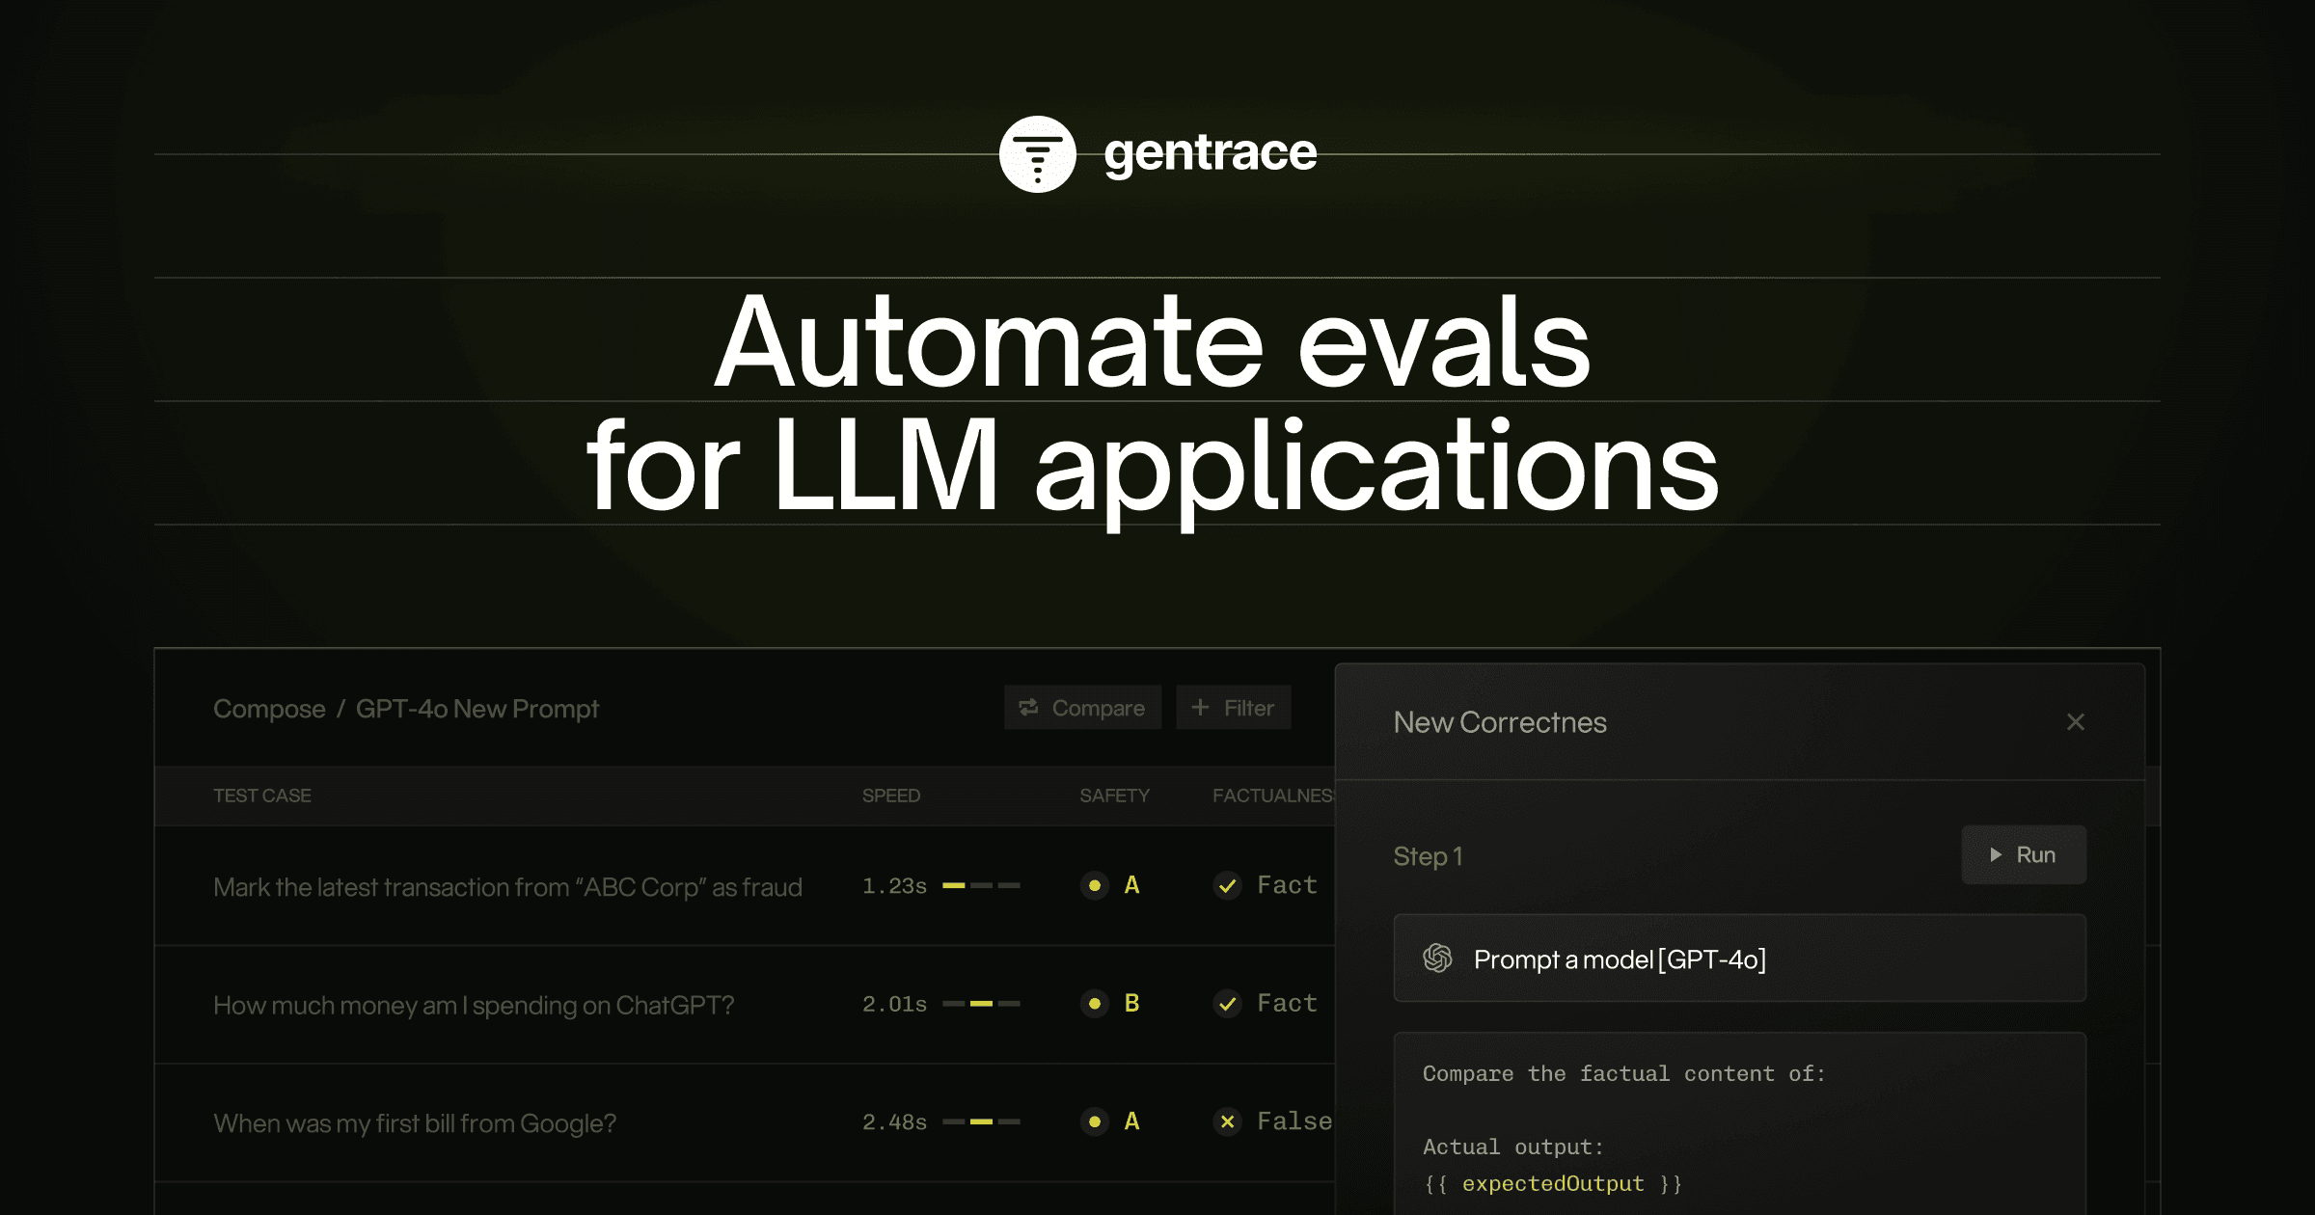2315x1215 pixels.
Task: Click the Gentrace funnel logo icon
Action: [x=1037, y=154]
